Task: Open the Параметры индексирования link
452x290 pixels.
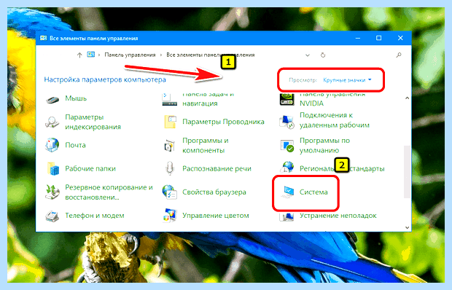Action: [x=93, y=122]
